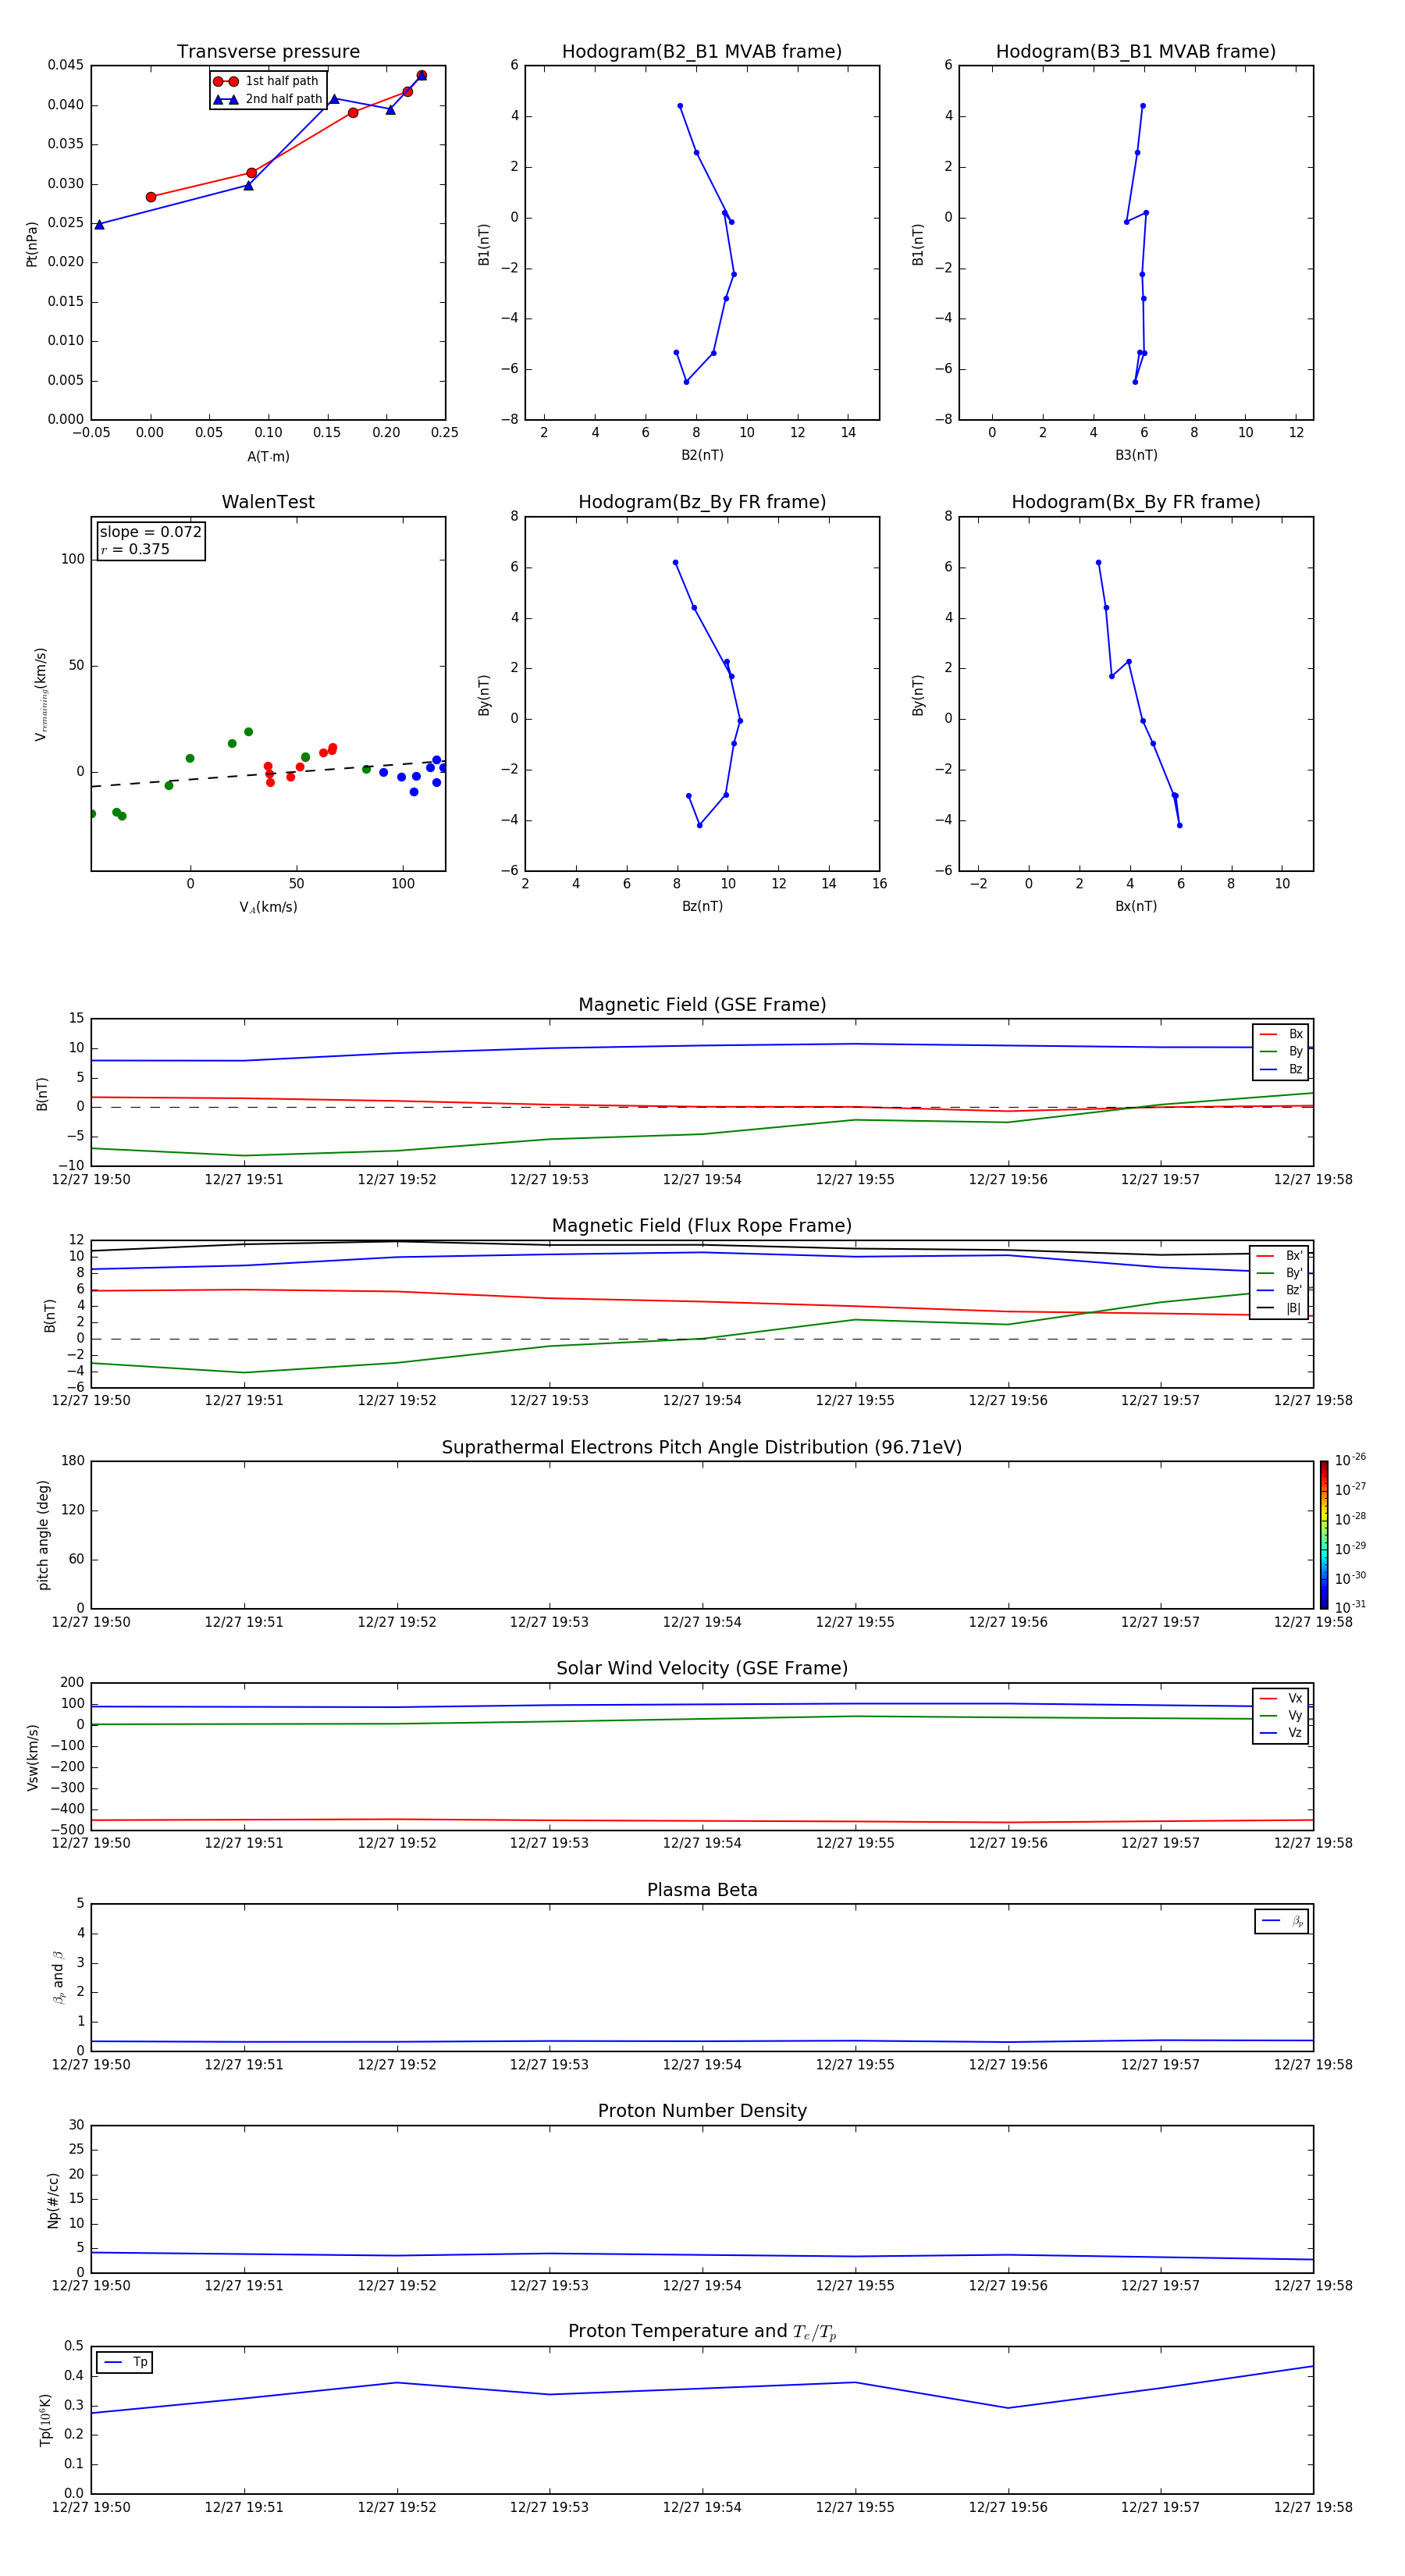1405x2576 pixels.
Task: Select the "1st half path" legend entry
Action: (267, 81)
